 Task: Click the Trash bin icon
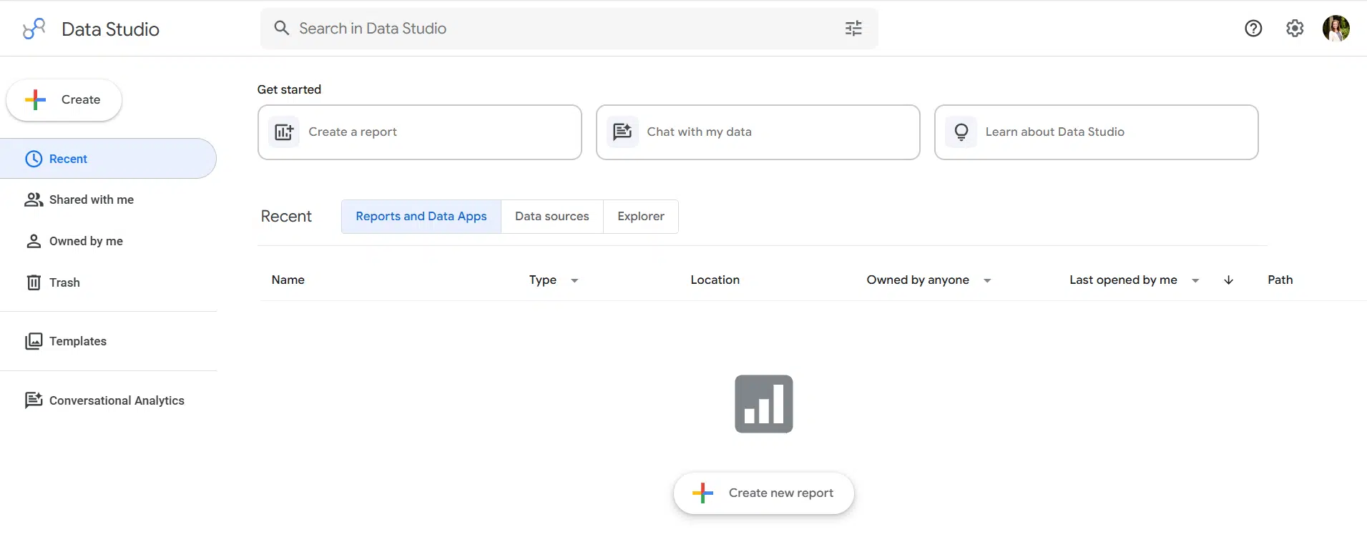point(34,282)
